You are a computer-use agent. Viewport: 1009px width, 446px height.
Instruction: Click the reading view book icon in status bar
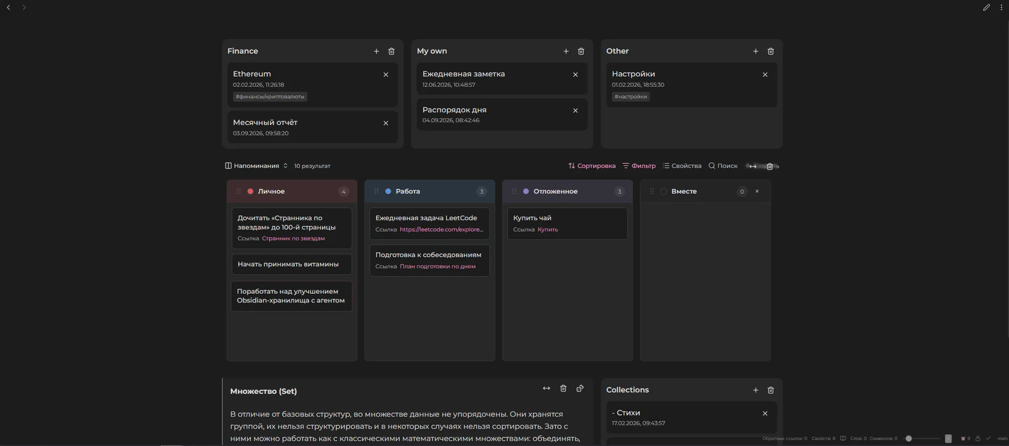843,439
